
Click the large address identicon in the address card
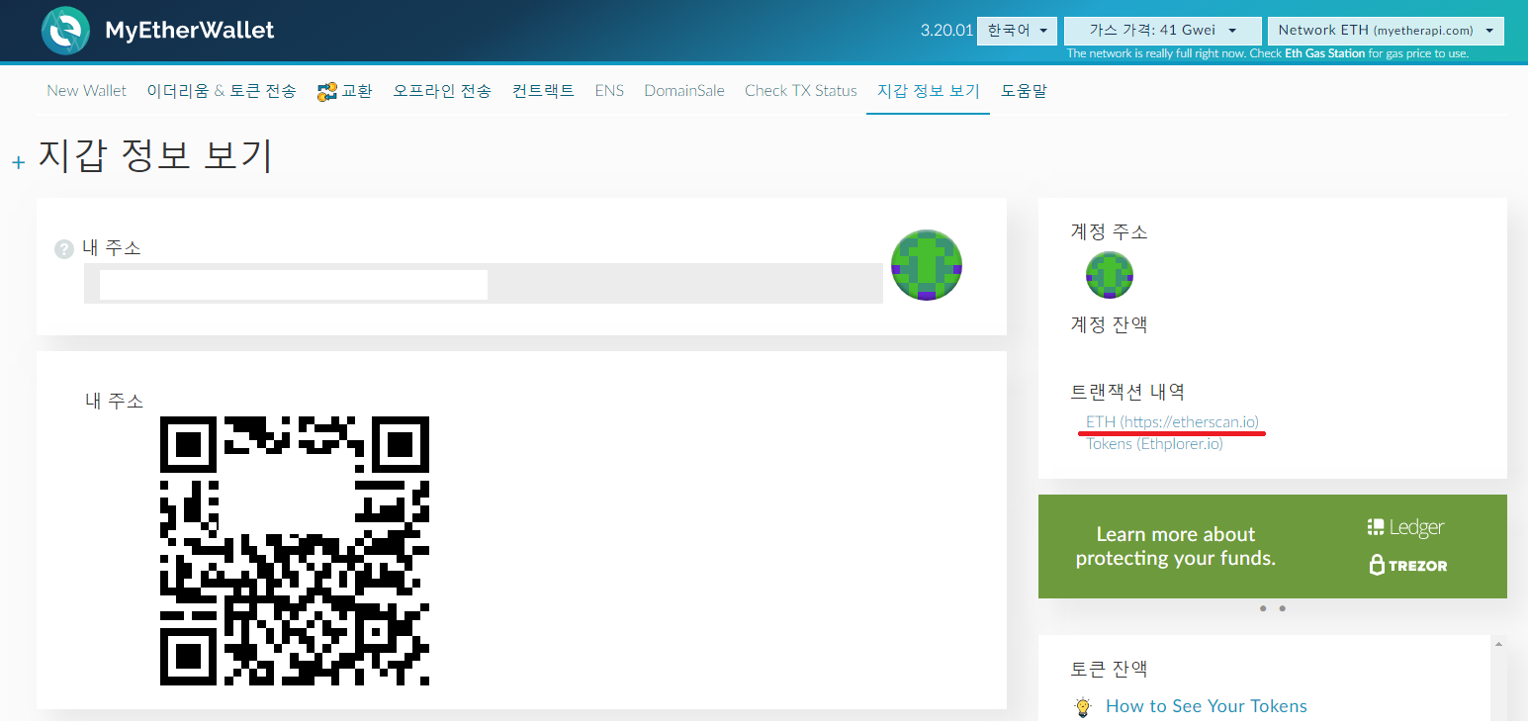pyautogui.click(x=927, y=265)
